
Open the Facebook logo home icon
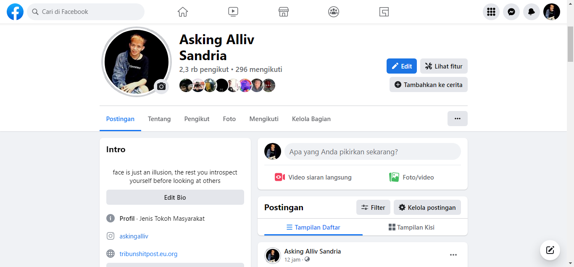click(15, 12)
